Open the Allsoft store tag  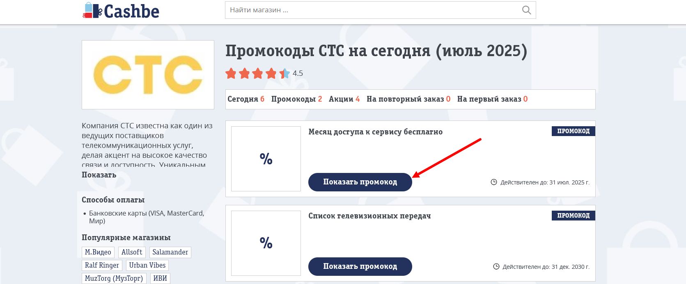click(132, 252)
